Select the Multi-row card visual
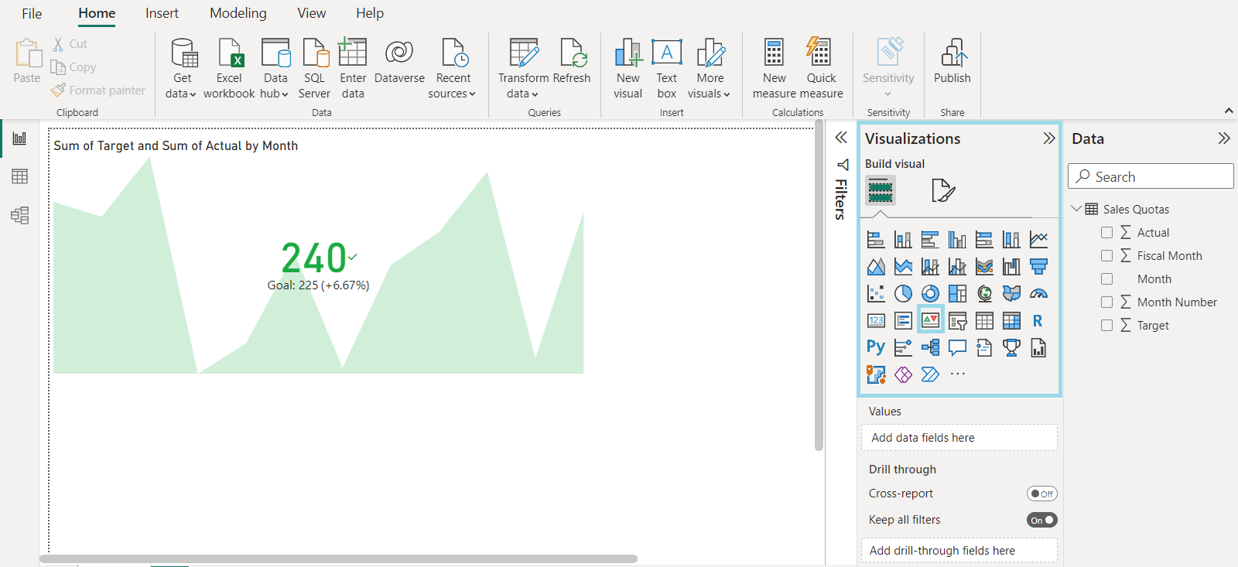 903,320
